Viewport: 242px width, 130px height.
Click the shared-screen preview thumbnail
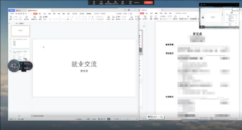click(219, 18)
